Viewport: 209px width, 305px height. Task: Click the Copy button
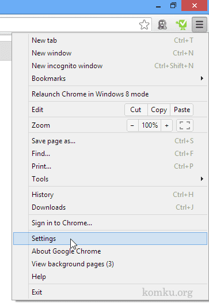coord(159,110)
